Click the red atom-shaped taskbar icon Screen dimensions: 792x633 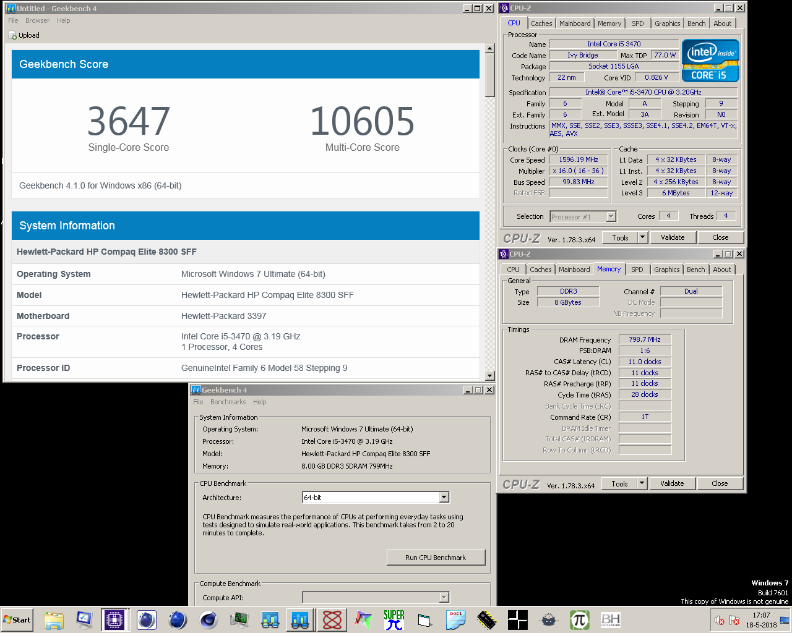pyautogui.click(x=332, y=620)
